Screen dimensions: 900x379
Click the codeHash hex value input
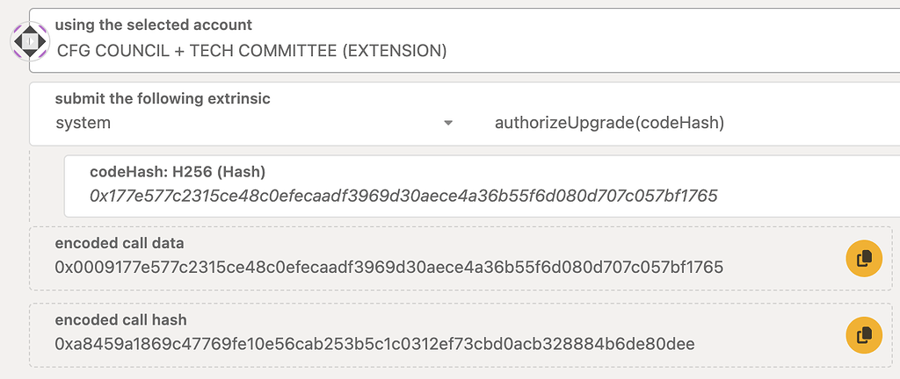coord(403,197)
